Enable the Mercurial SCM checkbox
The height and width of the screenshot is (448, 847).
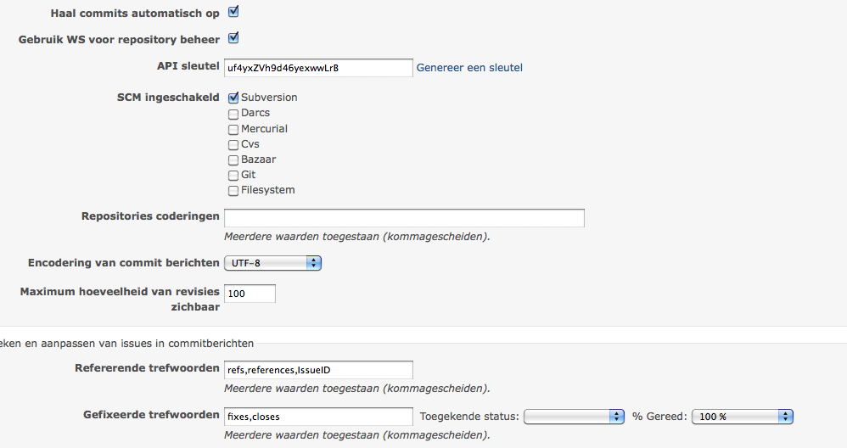click(233, 130)
